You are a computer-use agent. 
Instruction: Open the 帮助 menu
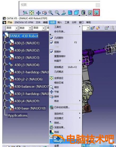pos(88,22)
